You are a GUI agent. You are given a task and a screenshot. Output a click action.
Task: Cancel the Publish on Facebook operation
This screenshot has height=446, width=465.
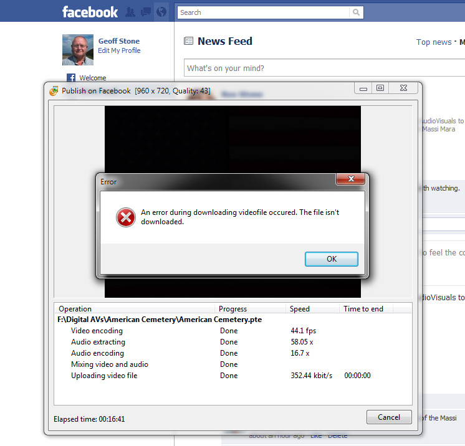click(x=389, y=417)
